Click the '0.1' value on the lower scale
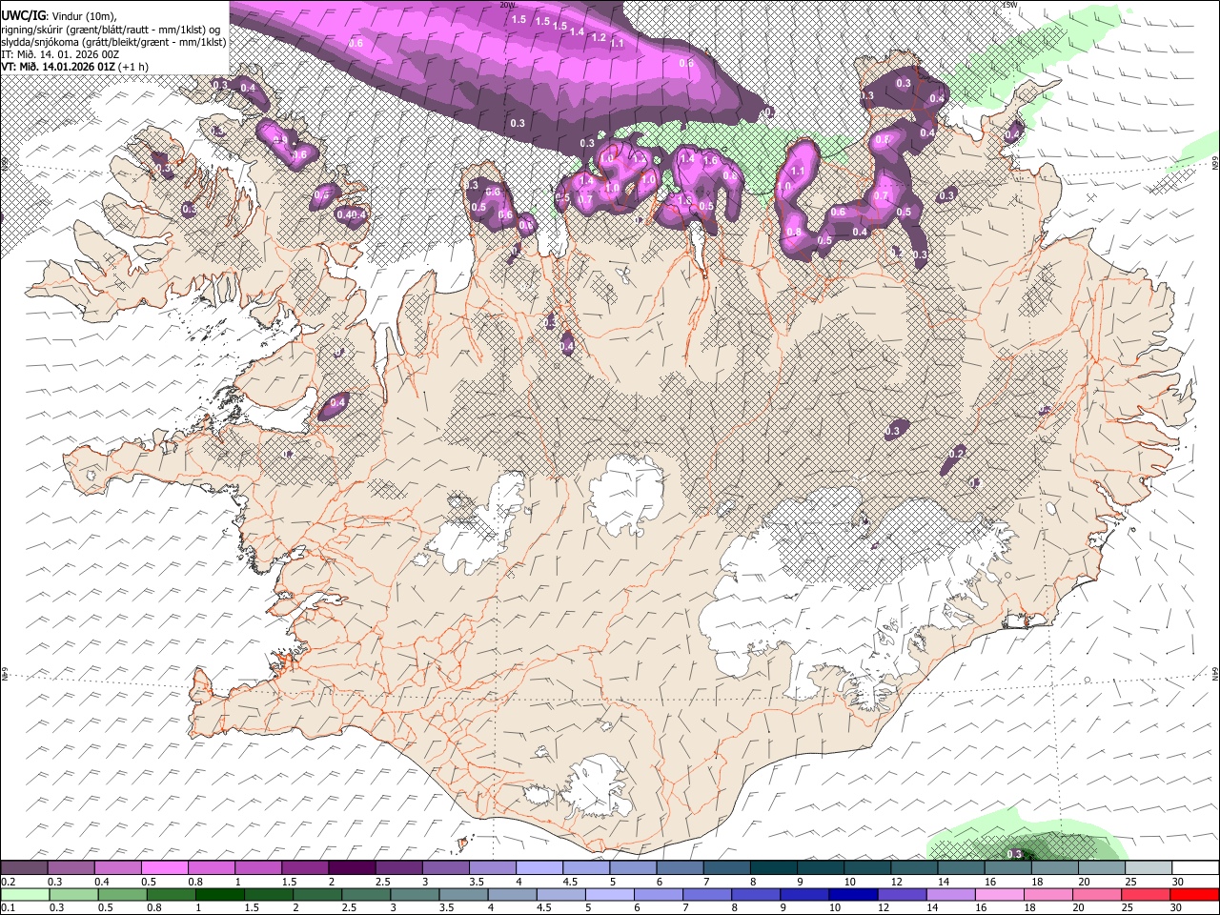 coord(8,908)
